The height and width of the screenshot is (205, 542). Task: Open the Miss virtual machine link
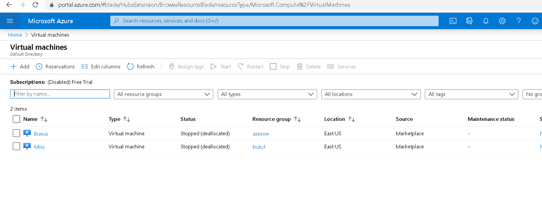pyautogui.click(x=39, y=147)
